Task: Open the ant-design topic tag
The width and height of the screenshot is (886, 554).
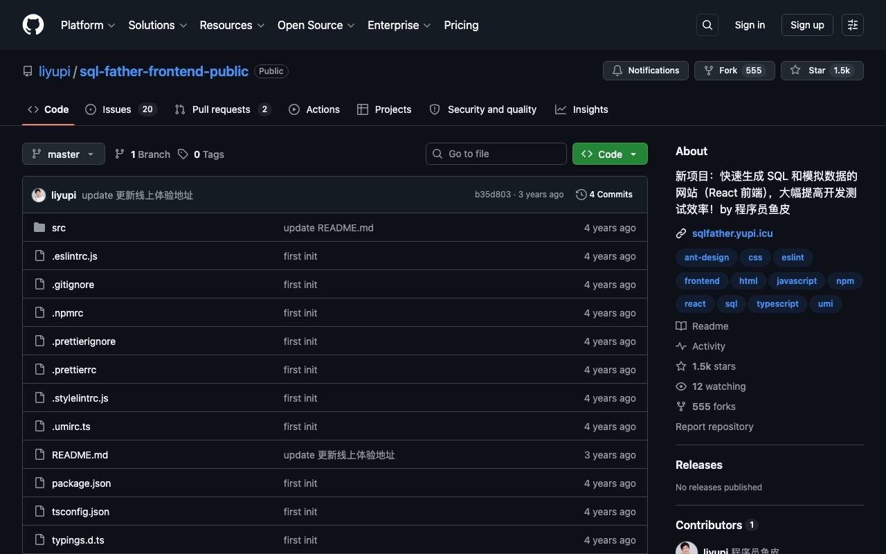Action: pos(707,258)
